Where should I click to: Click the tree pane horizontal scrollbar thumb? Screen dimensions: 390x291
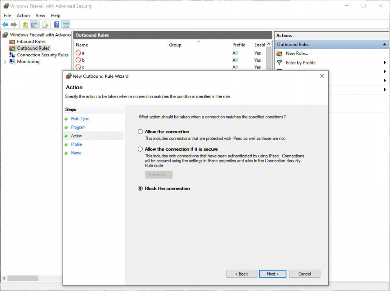tap(23, 278)
